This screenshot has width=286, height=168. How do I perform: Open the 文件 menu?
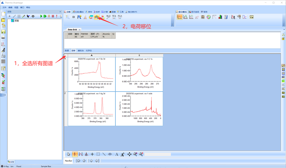tap(5, 7)
